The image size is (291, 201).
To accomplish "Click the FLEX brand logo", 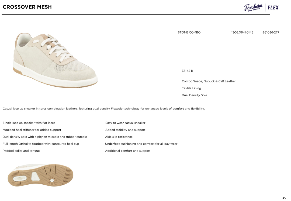I will (x=273, y=8).
